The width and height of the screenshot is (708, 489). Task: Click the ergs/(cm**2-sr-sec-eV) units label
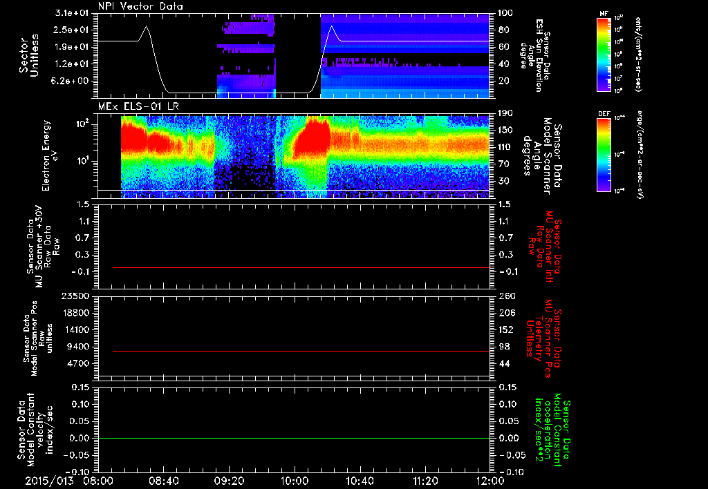point(638,155)
